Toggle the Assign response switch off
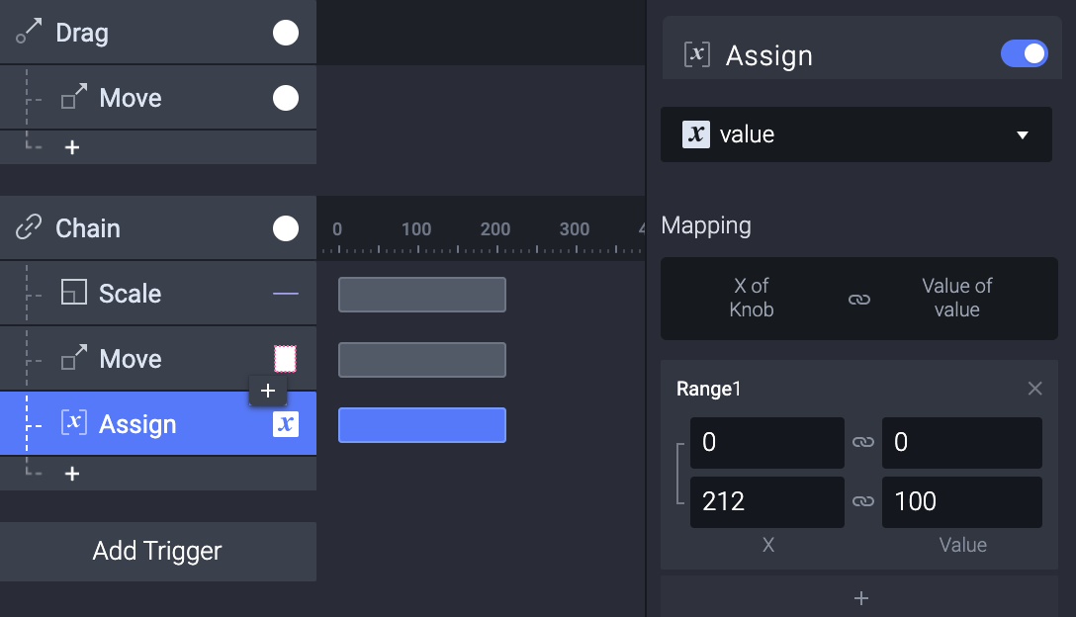 click(x=1024, y=53)
